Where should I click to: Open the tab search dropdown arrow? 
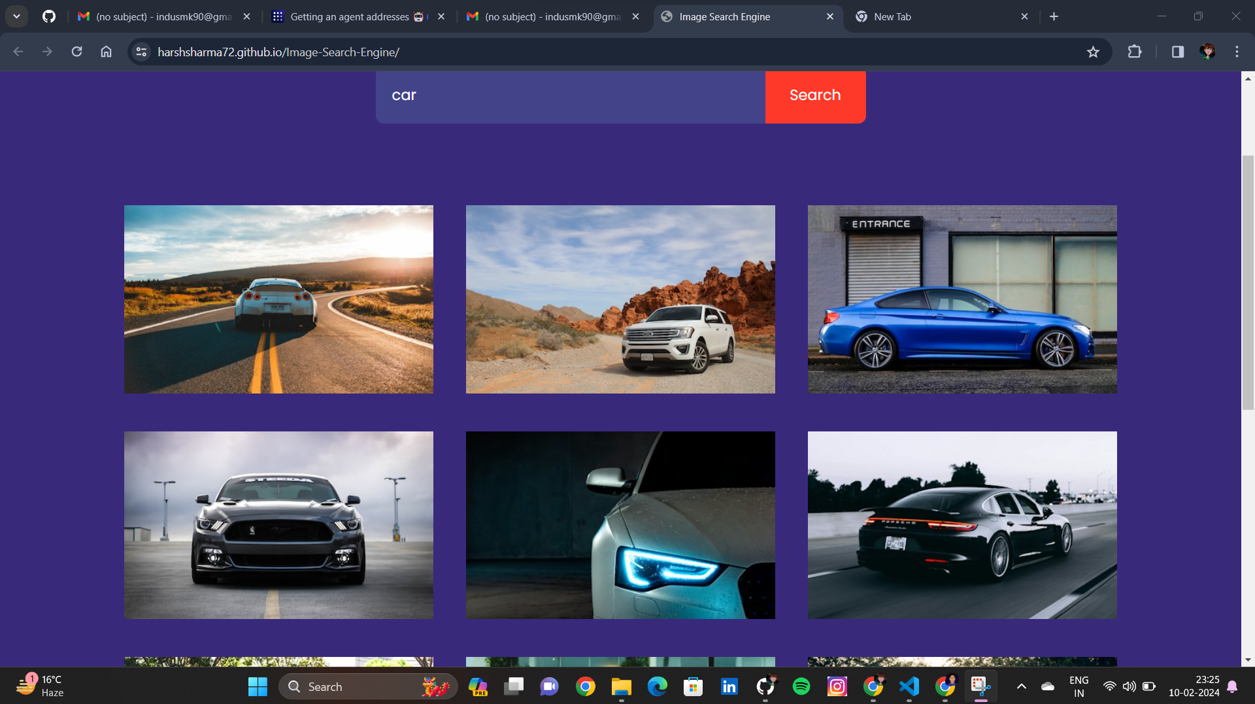click(16, 16)
